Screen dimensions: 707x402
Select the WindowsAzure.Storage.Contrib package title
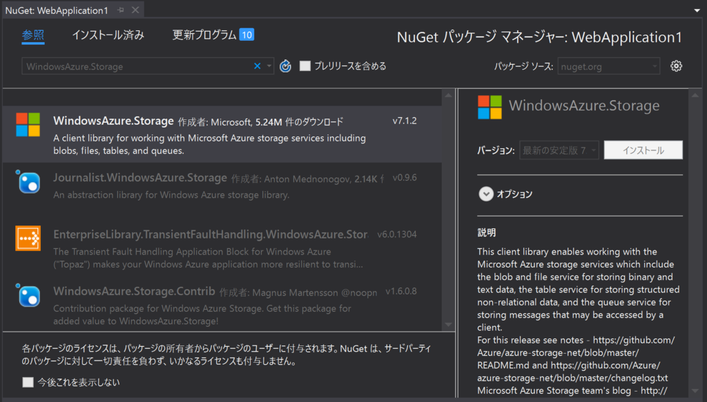click(134, 291)
